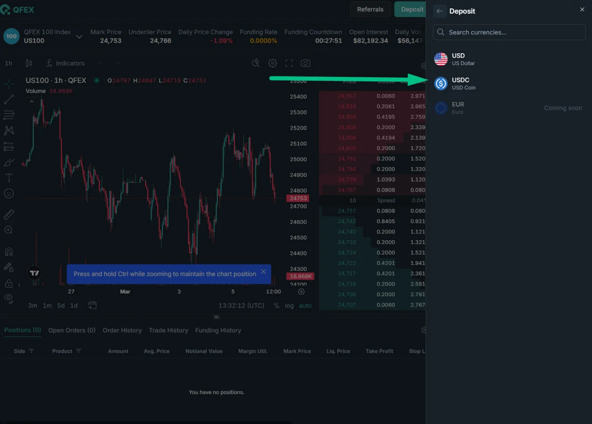
Task: Open the Indicators menu
Action: pyautogui.click(x=65, y=63)
